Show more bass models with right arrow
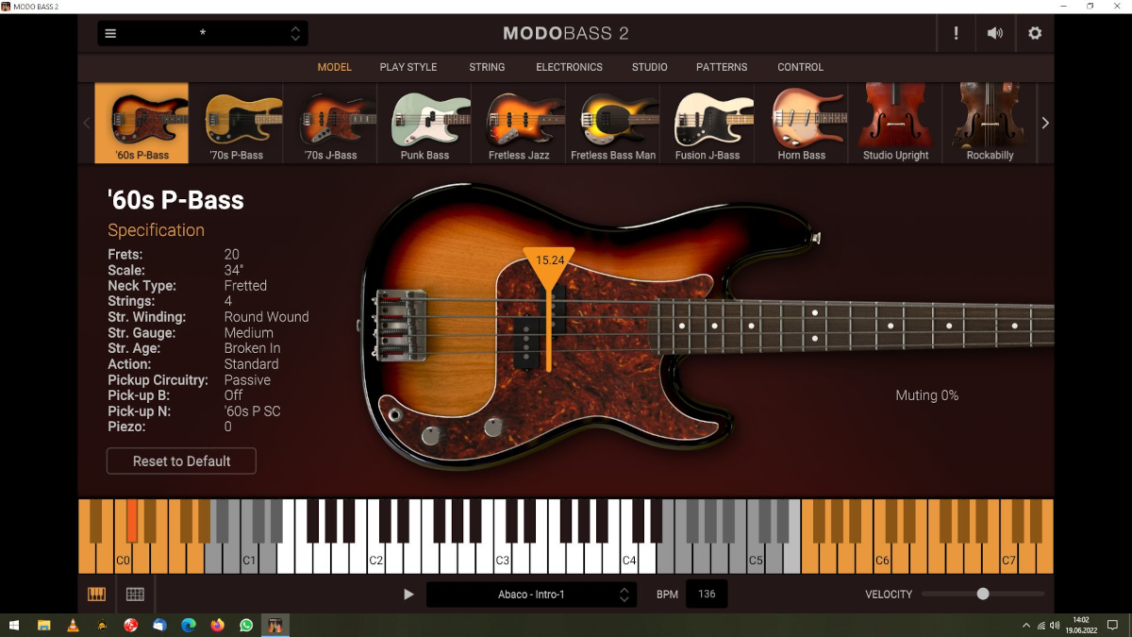This screenshot has width=1132, height=637. 1045,123
